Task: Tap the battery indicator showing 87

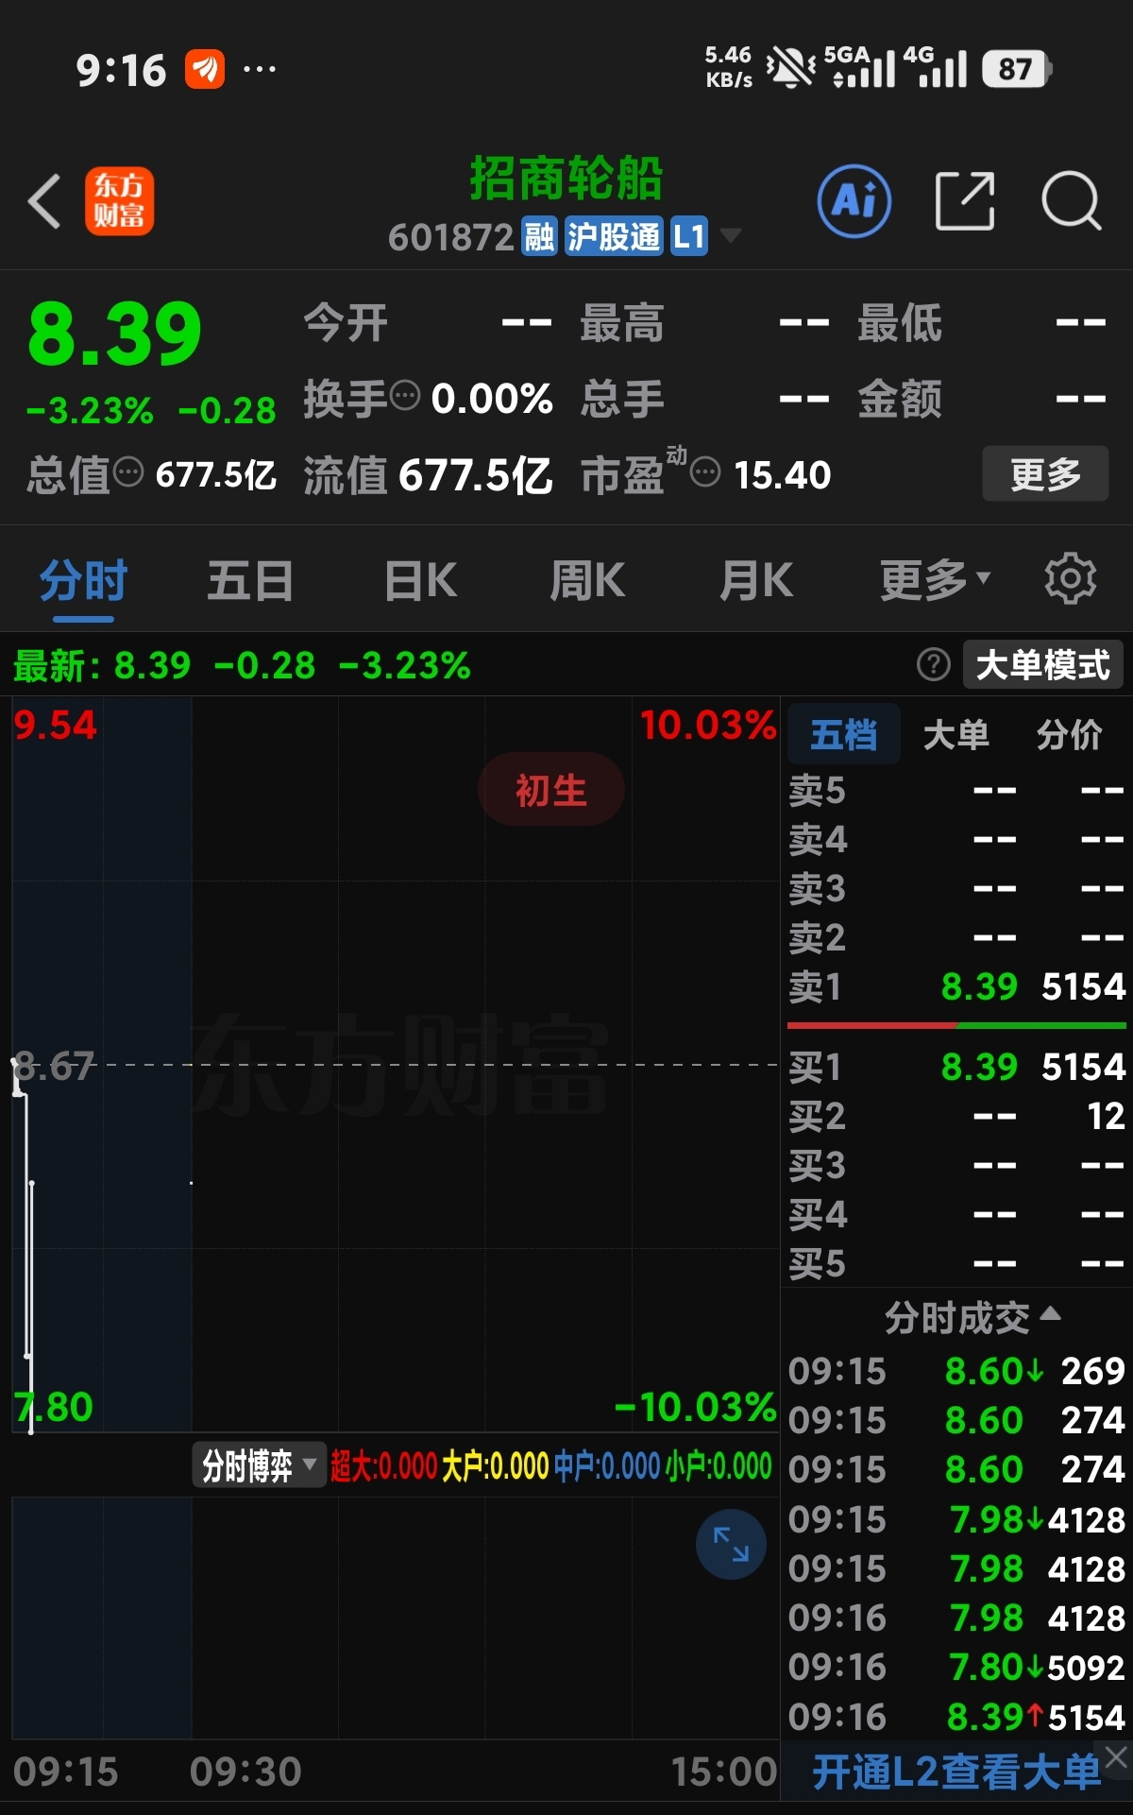Action: point(1017,69)
